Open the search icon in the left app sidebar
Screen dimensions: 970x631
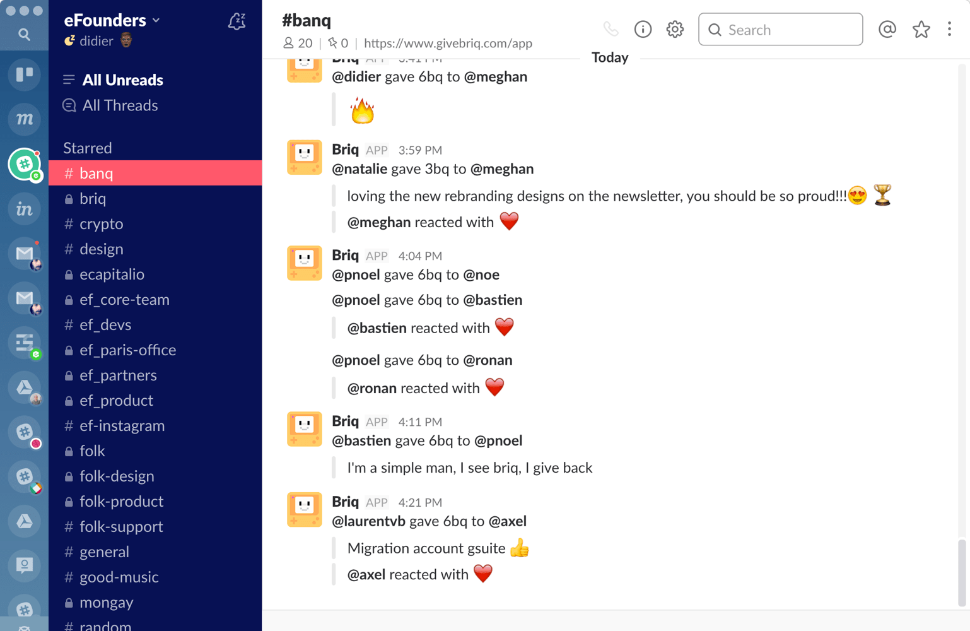click(24, 35)
